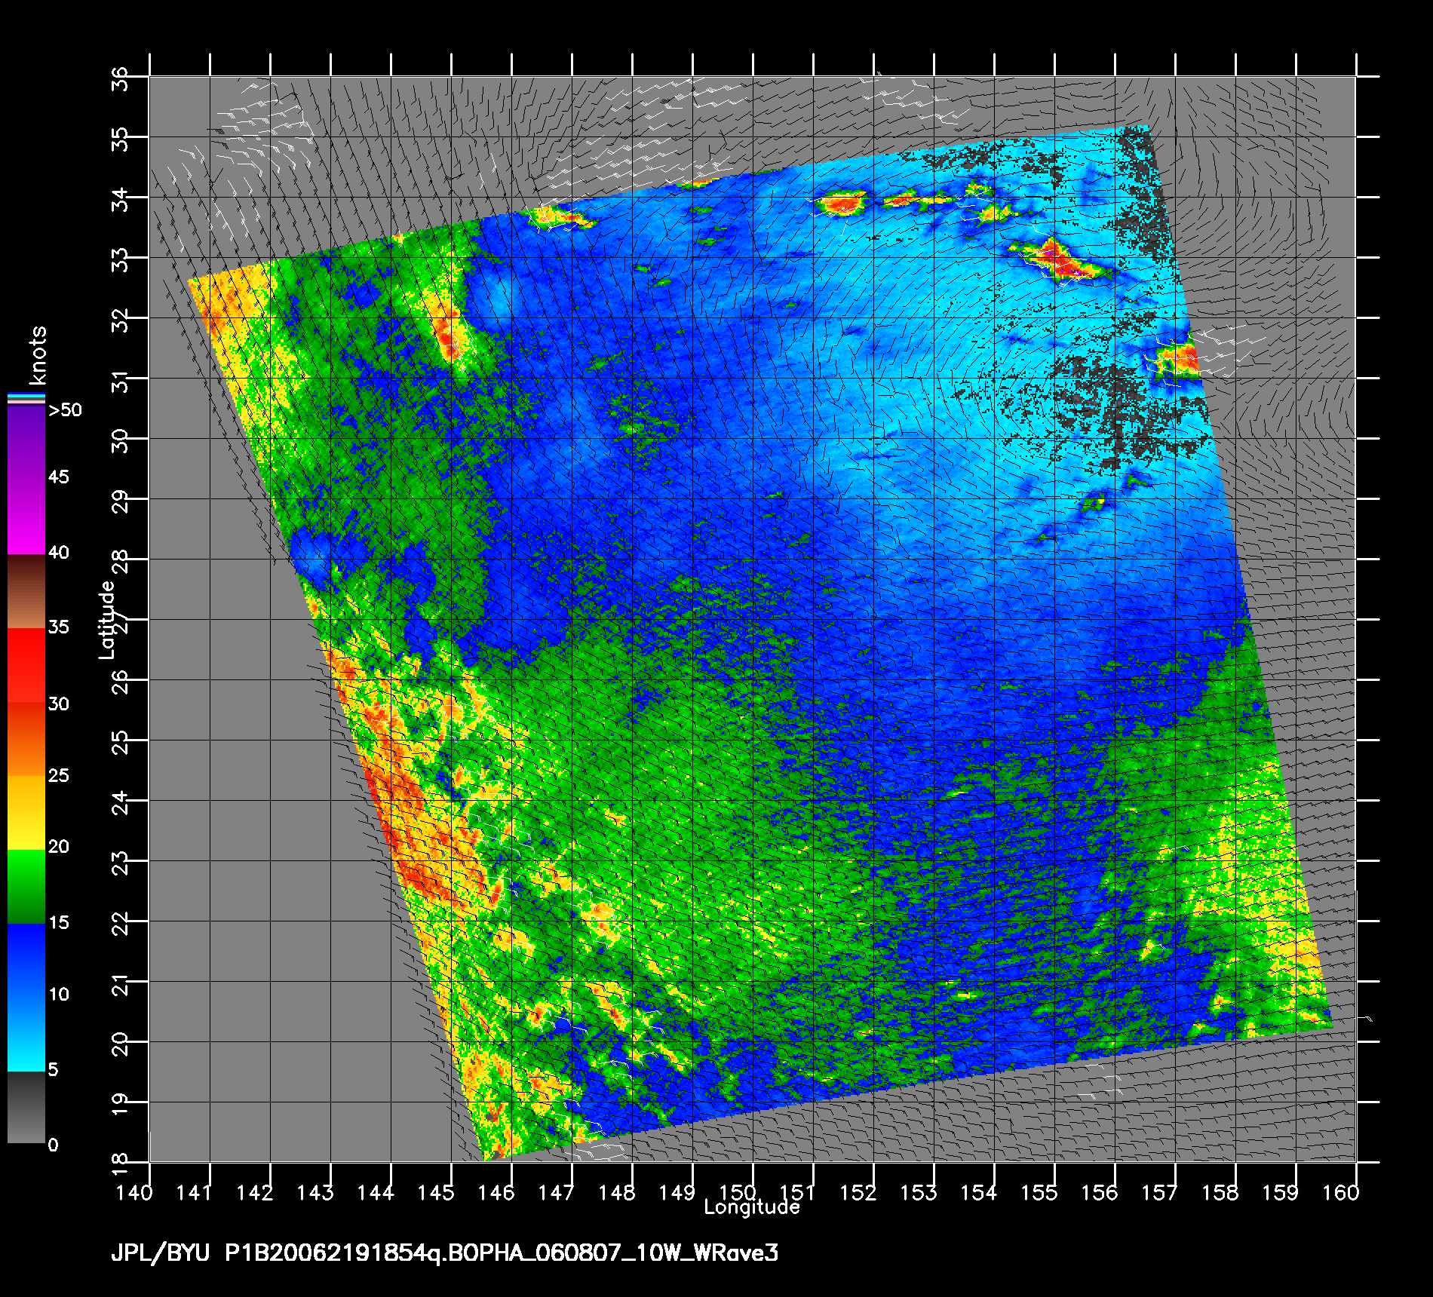Click longitude axis label "145"
This screenshot has width=1433, height=1297.
point(436,1193)
